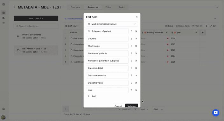This screenshot has height=121, width=224.
Task: Add a new column with plus
Action: pyautogui.click(x=203, y=33)
